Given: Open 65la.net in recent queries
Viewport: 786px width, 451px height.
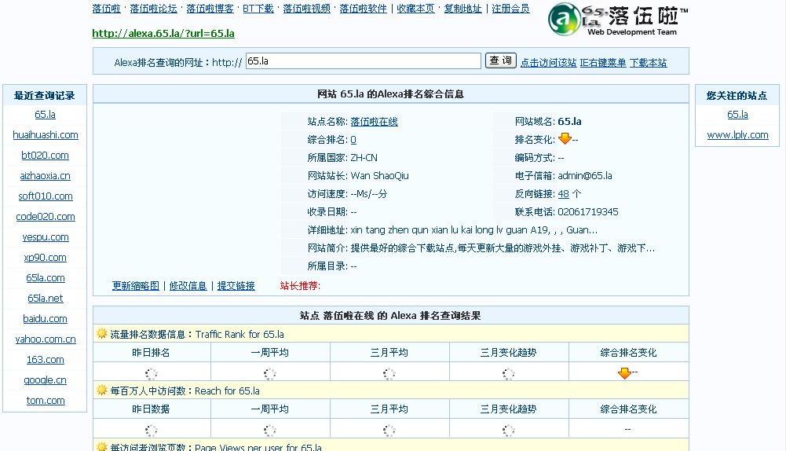Looking at the screenshot, I should pyautogui.click(x=45, y=299).
